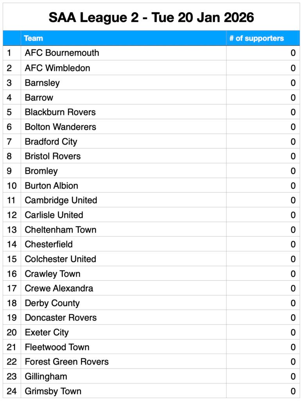The image size is (303, 401).
Task: Click the Barnsley team name
Action: [x=42, y=83]
